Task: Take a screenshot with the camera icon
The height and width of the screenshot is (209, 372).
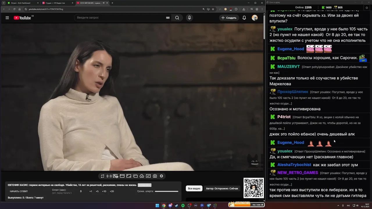Action: (155, 176)
